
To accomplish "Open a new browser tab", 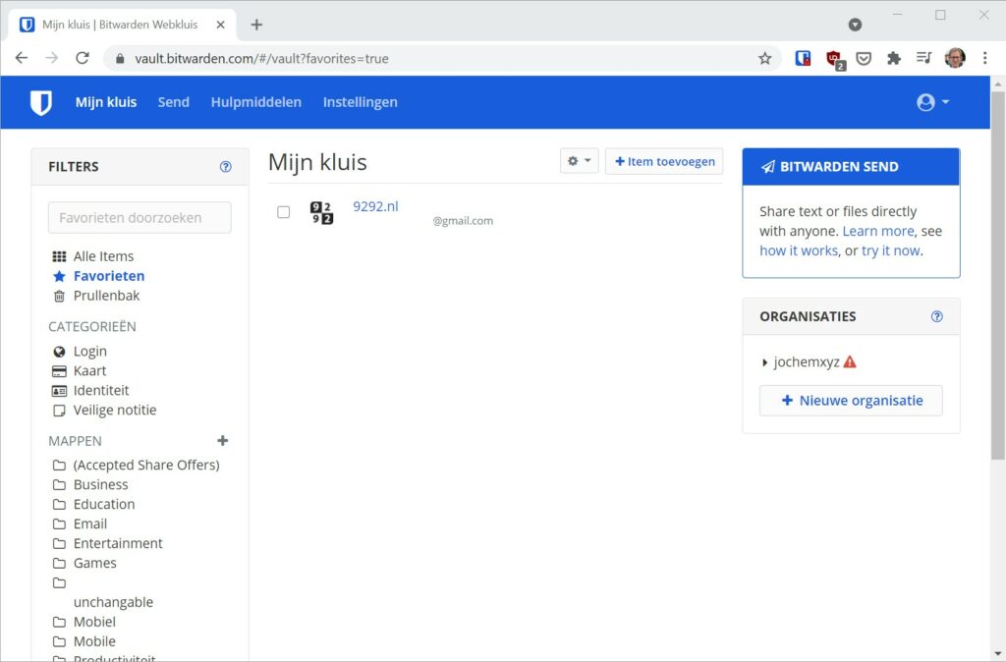I will (256, 25).
